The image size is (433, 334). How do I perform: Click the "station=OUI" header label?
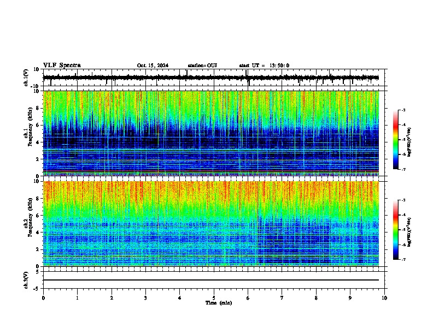[x=202, y=65]
